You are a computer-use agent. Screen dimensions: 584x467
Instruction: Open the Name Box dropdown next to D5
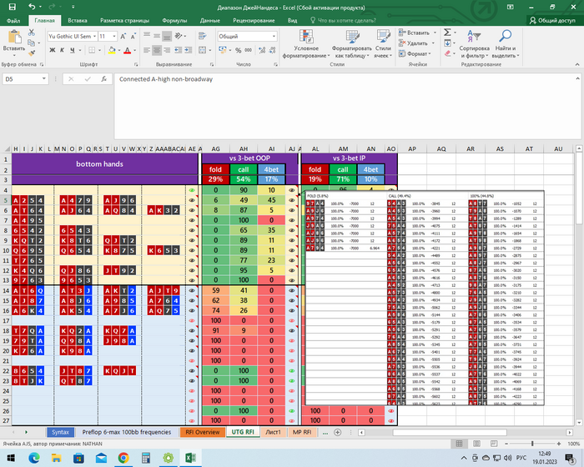44,79
